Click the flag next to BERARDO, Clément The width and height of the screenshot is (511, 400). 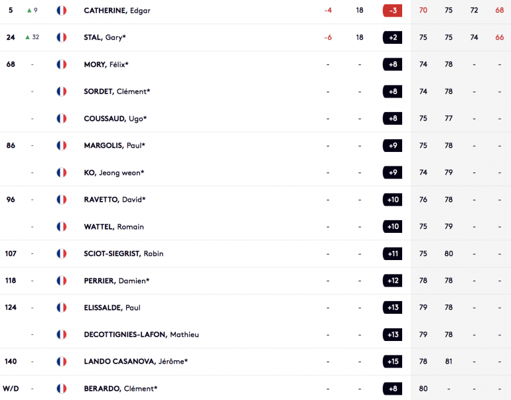tap(62, 389)
